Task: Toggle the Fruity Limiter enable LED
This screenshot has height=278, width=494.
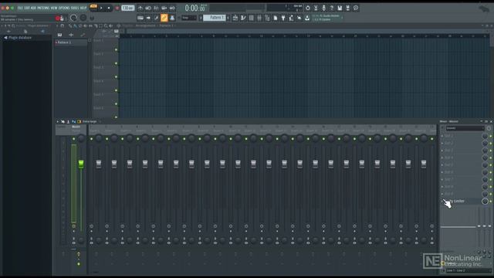Action: 491,201
